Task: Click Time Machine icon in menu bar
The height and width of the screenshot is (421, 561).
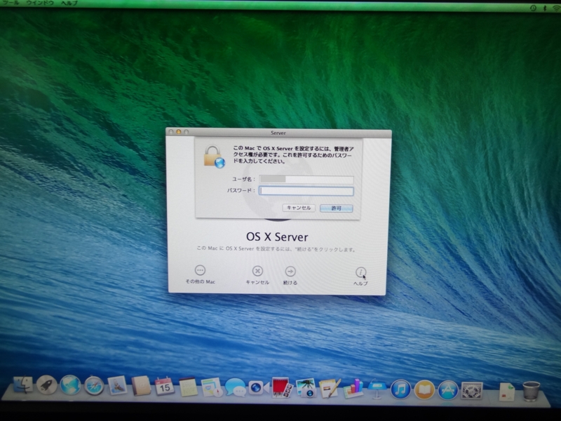Action: point(533,8)
